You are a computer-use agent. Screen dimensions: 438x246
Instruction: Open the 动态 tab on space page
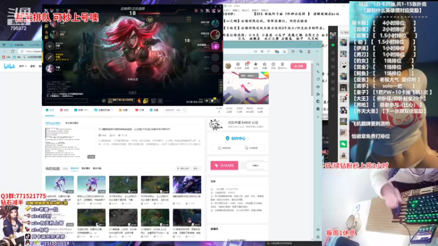click(x=64, y=110)
